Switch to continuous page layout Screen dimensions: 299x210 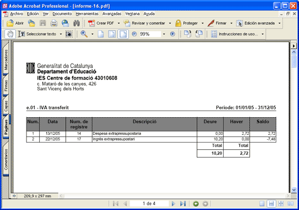[271, 204]
